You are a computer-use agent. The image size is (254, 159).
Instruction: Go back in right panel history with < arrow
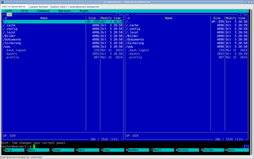(x=127, y=15)
